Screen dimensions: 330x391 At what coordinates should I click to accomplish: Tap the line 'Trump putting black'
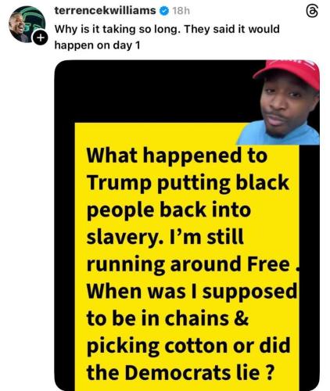(x=188, y=183)
